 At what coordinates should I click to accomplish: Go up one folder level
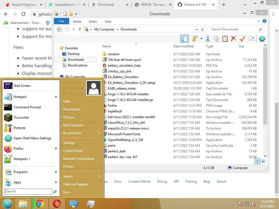(80, 29)
